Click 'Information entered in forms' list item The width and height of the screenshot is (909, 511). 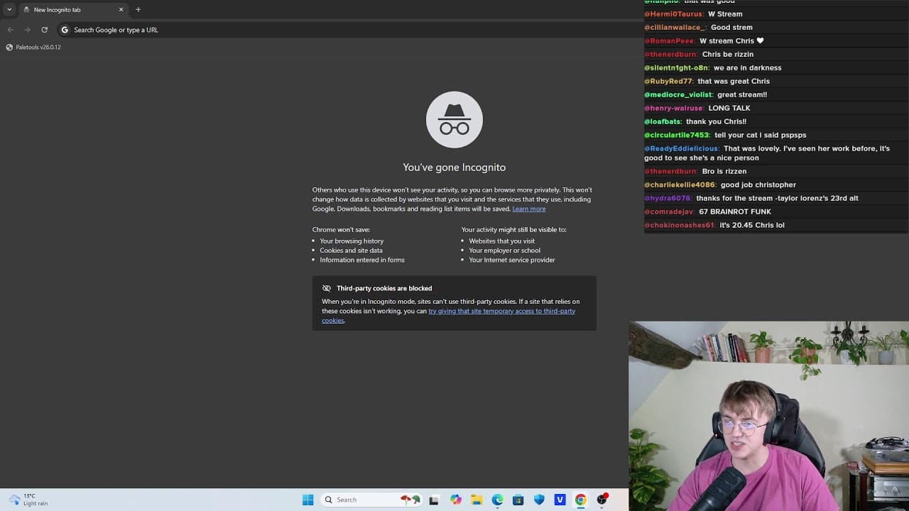pos(362,260)
